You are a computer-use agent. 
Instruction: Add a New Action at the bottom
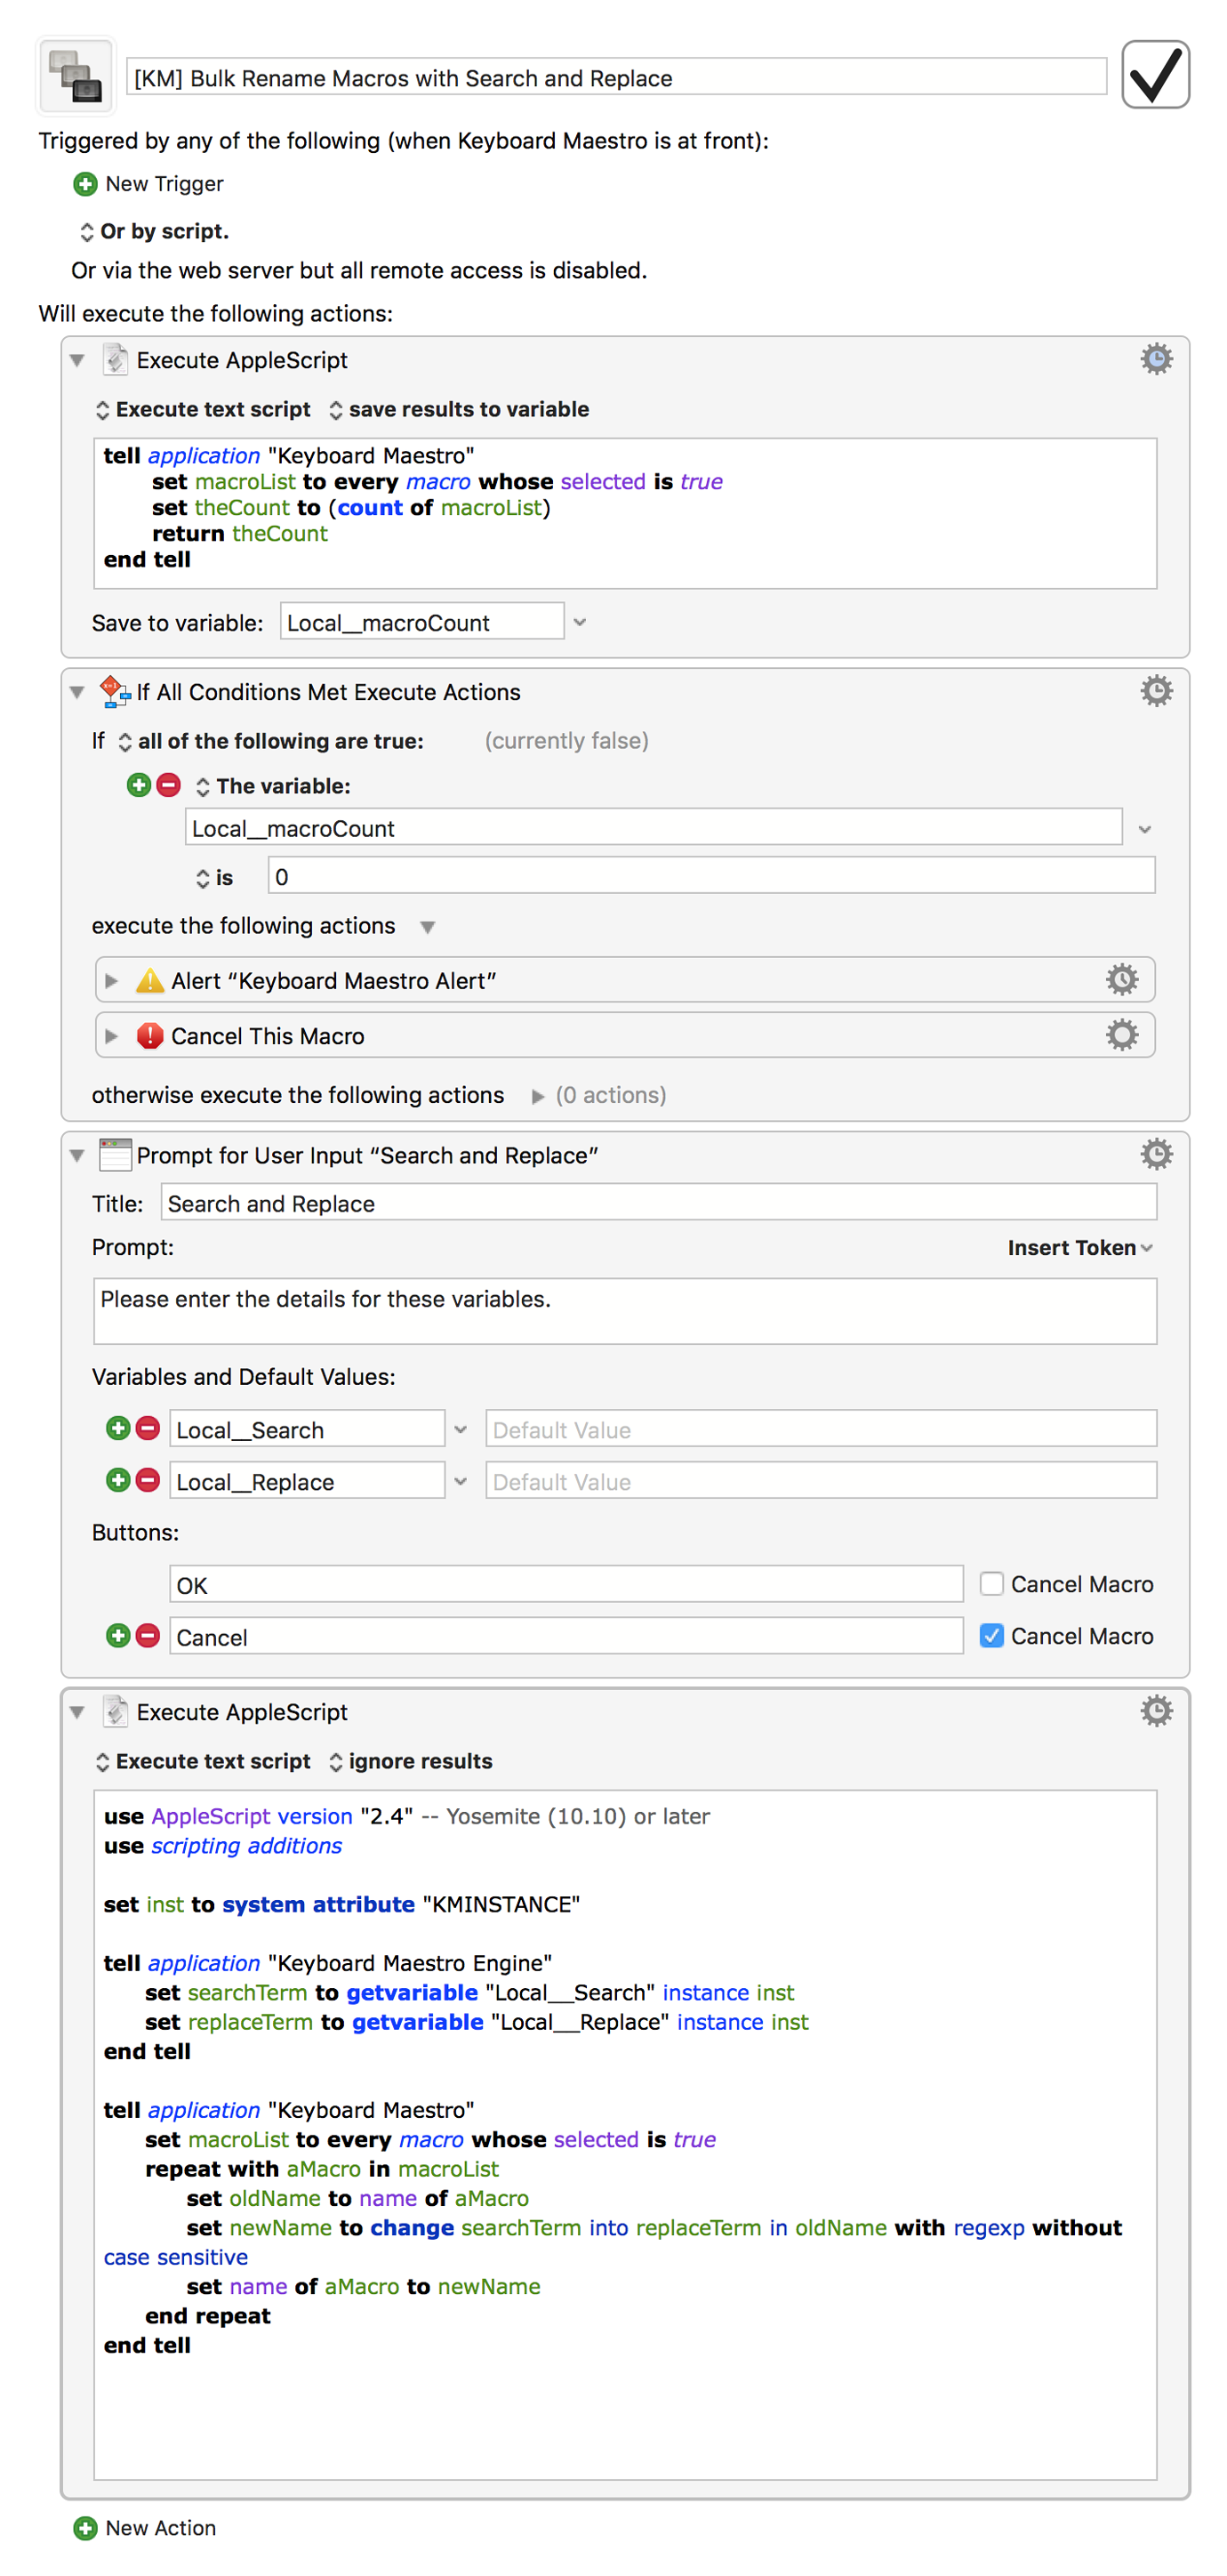point(145,2527)
